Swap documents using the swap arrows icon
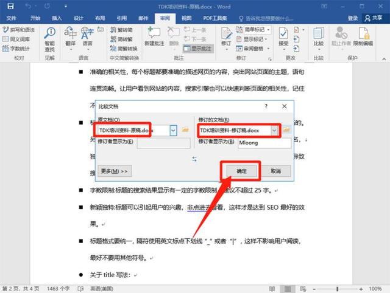 (x=194, y=159)
